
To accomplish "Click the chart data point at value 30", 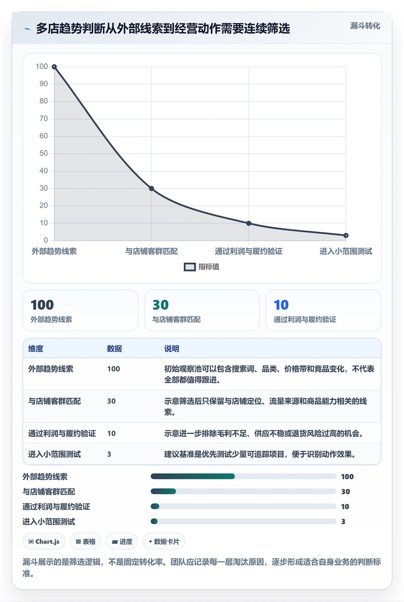I will pyautogui.click(x=151, y=189).
